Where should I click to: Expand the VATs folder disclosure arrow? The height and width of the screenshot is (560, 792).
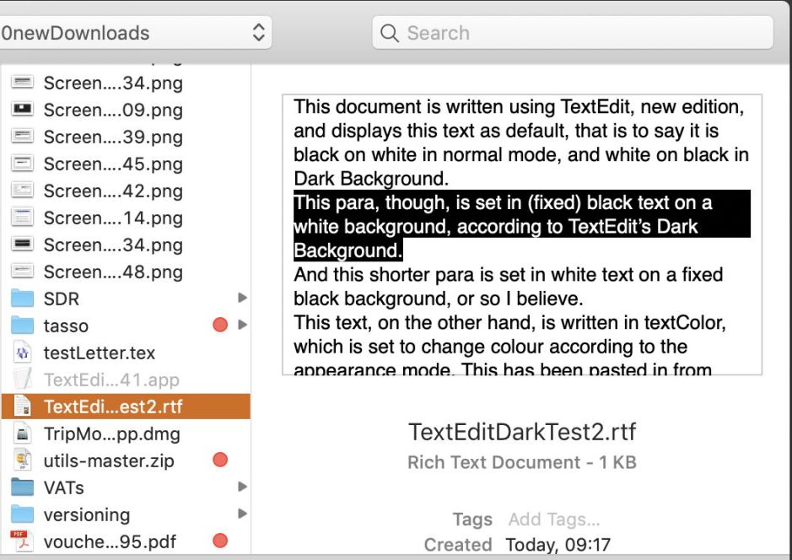pos(242,487)
